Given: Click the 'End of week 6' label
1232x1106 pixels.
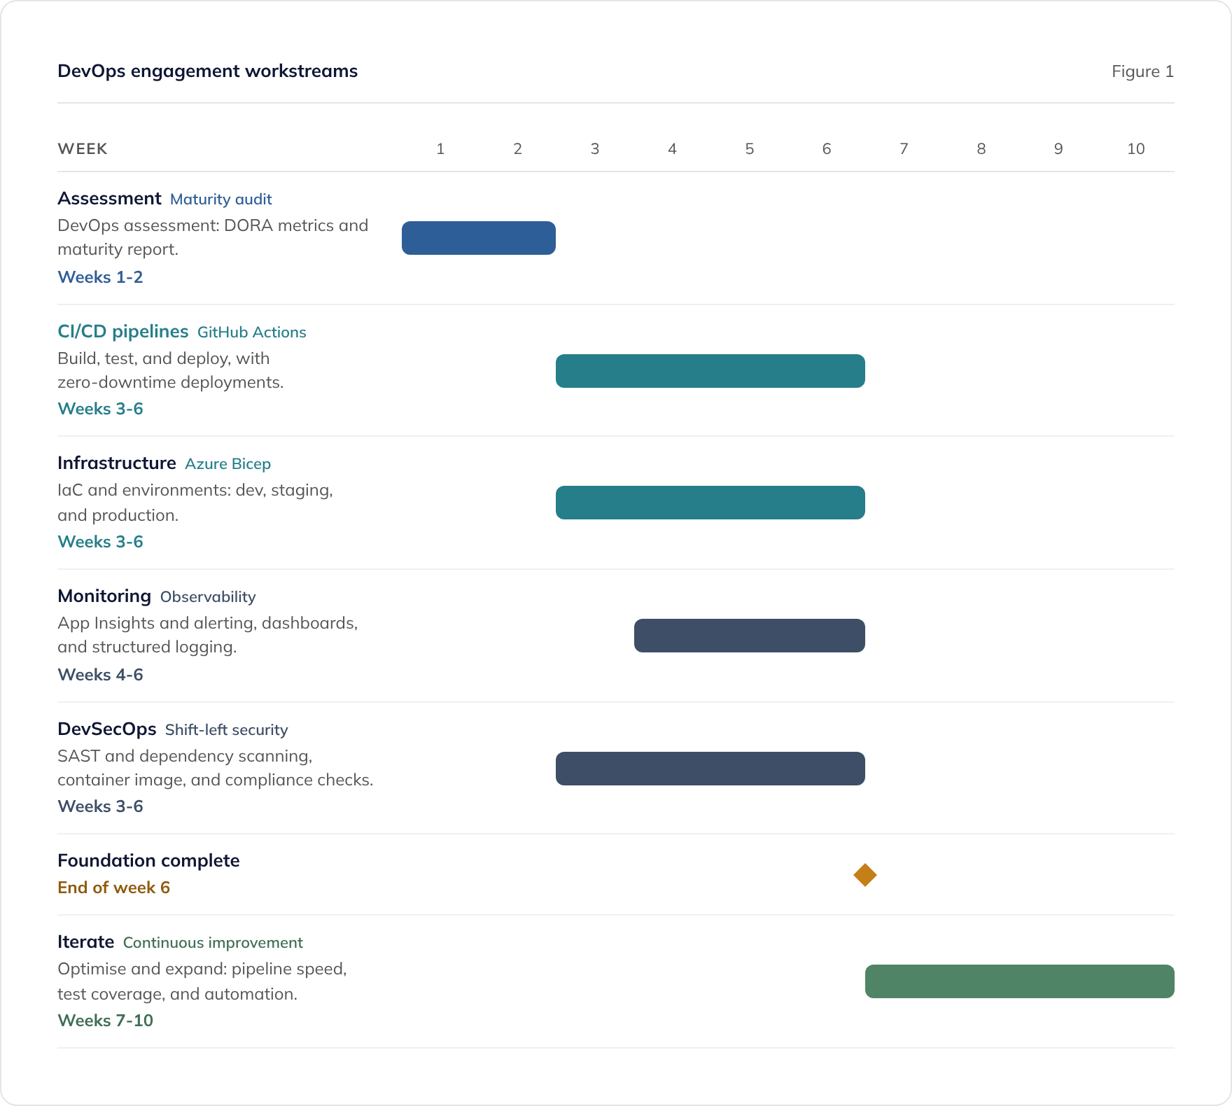Looking at the screenshot, I should pyautogui.click(x=113, y=888).
